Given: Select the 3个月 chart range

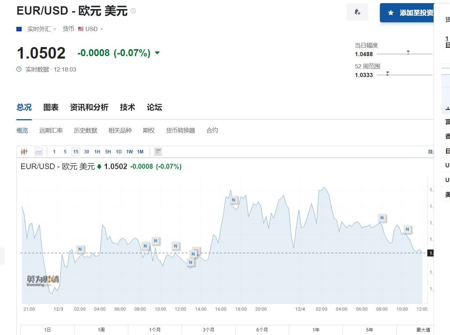Looking at the screenshot, I should (209, 330).
